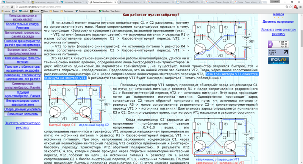The width and height of the screenshot is (303, 164).
Task: Open a new tab with the new-tab button
Action: 266,2
